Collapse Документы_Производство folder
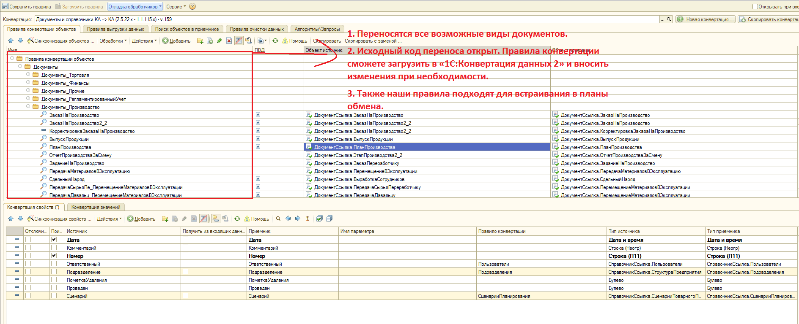 [28, 107]
